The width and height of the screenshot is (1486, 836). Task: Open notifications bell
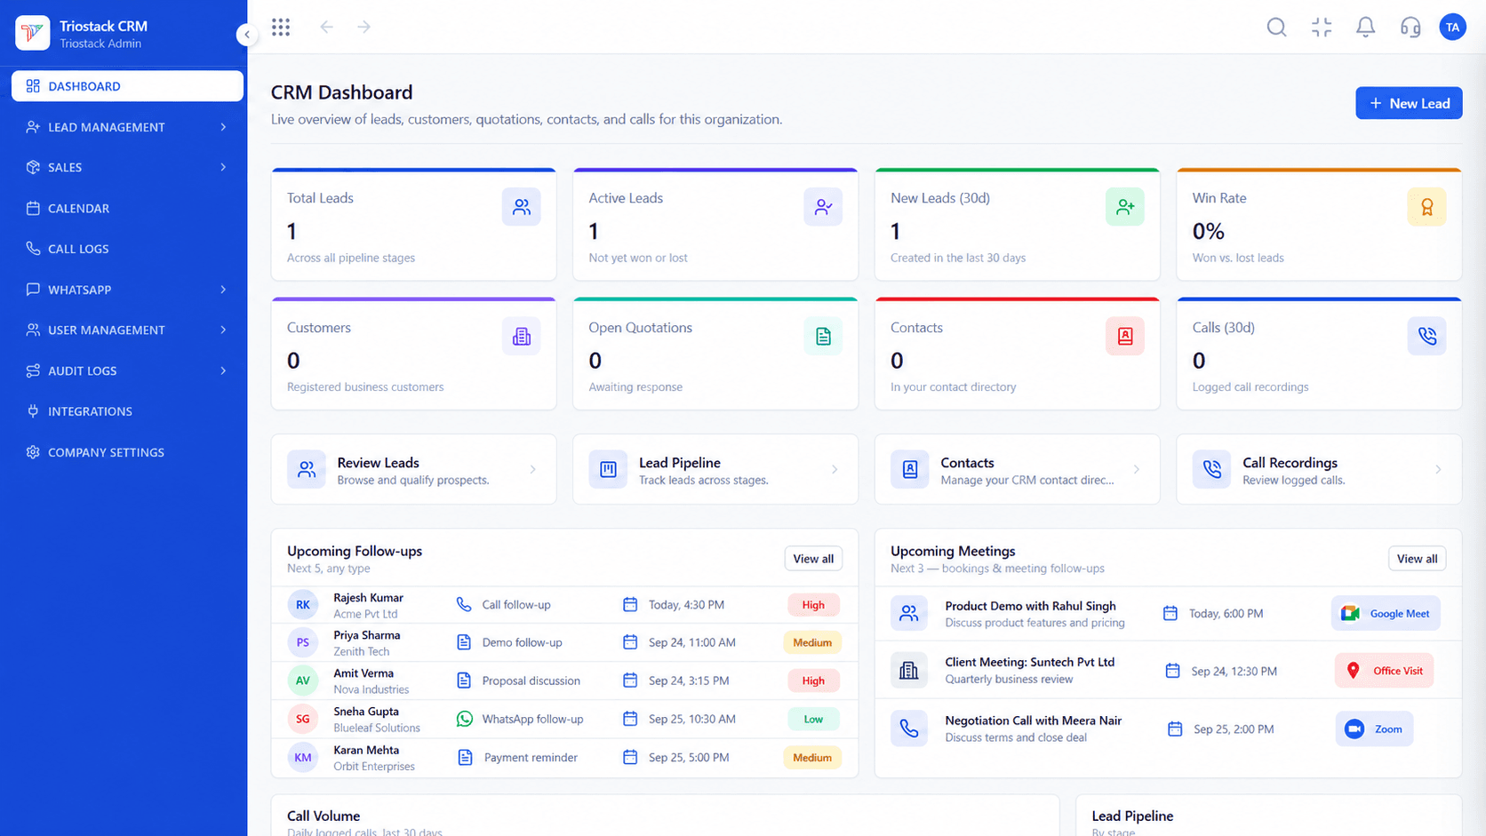(1366, 28)
